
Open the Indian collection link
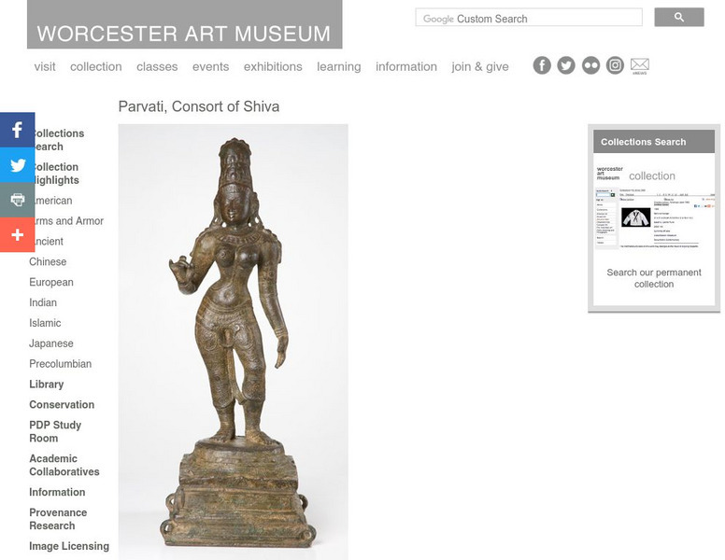pyautogui.click(x=43, y=302)
